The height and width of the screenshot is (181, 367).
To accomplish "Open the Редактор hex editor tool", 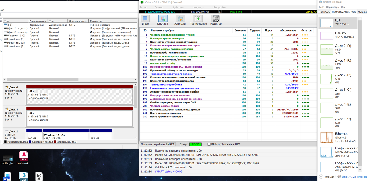I will [x=215, y=20].
